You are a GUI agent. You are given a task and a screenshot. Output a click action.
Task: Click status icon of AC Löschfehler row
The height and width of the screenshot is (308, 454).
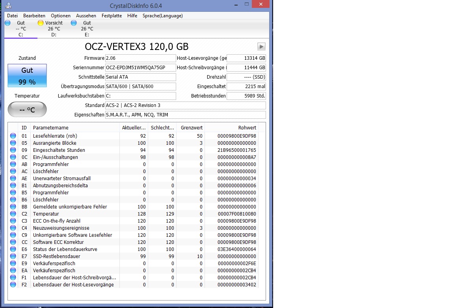pos(13,171)
